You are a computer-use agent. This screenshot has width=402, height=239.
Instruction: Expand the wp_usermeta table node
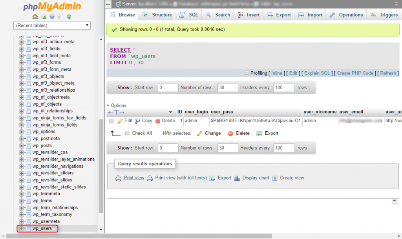click(21, 222)
